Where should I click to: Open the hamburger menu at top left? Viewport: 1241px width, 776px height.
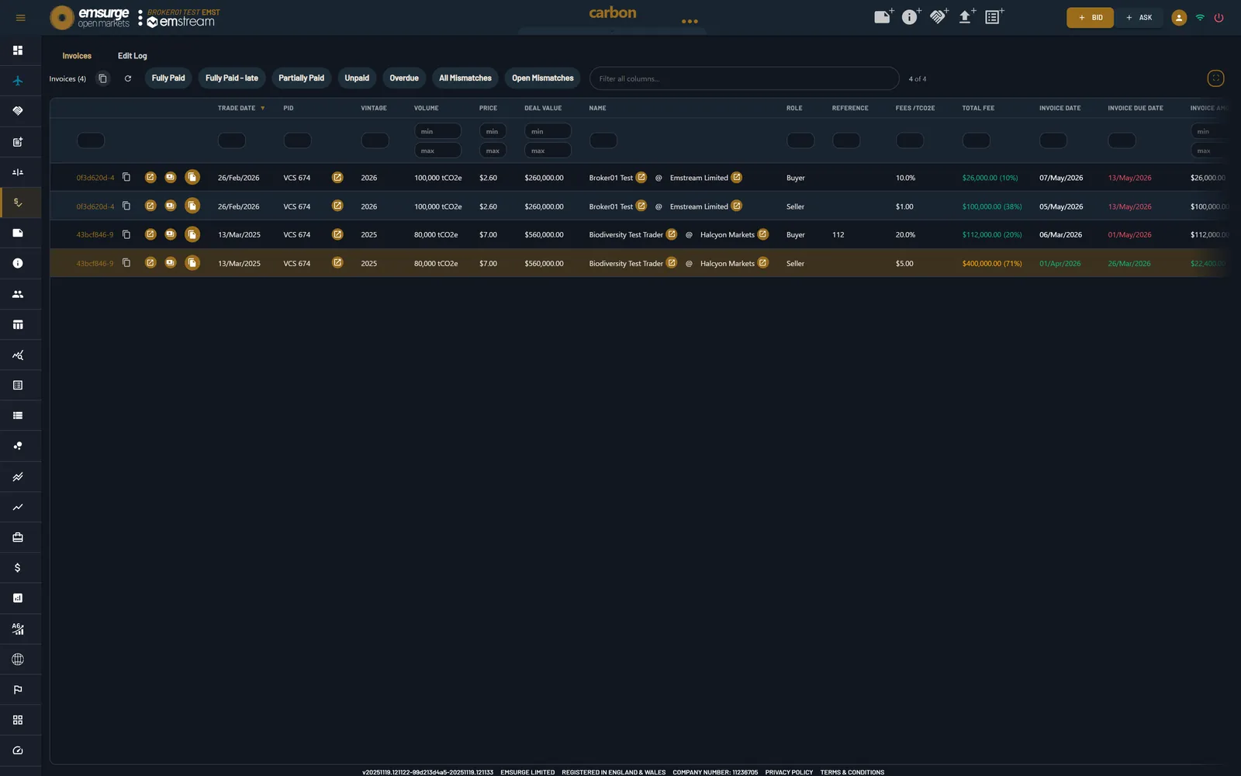[21, 18]
